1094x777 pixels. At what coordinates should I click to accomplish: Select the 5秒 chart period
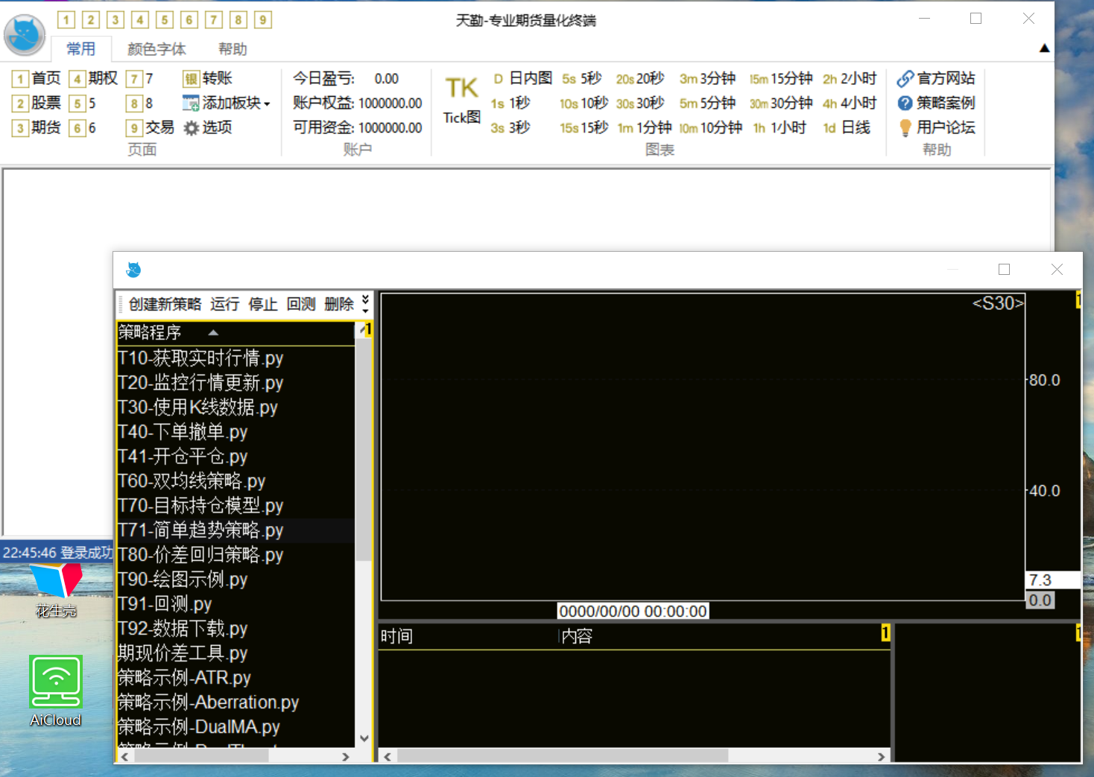(582, 78)
